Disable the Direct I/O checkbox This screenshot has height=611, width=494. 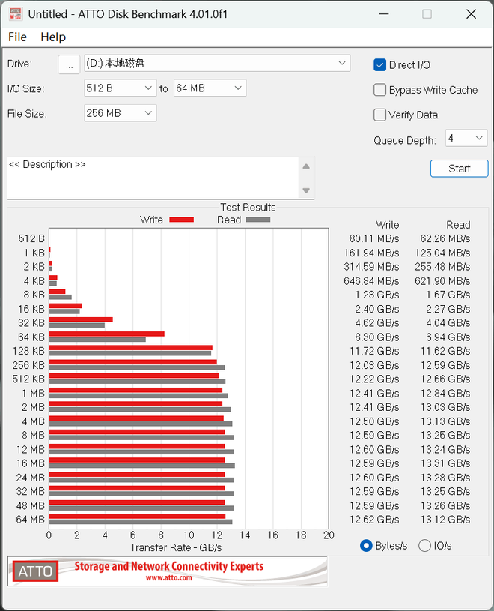click(x=380, y=65)
